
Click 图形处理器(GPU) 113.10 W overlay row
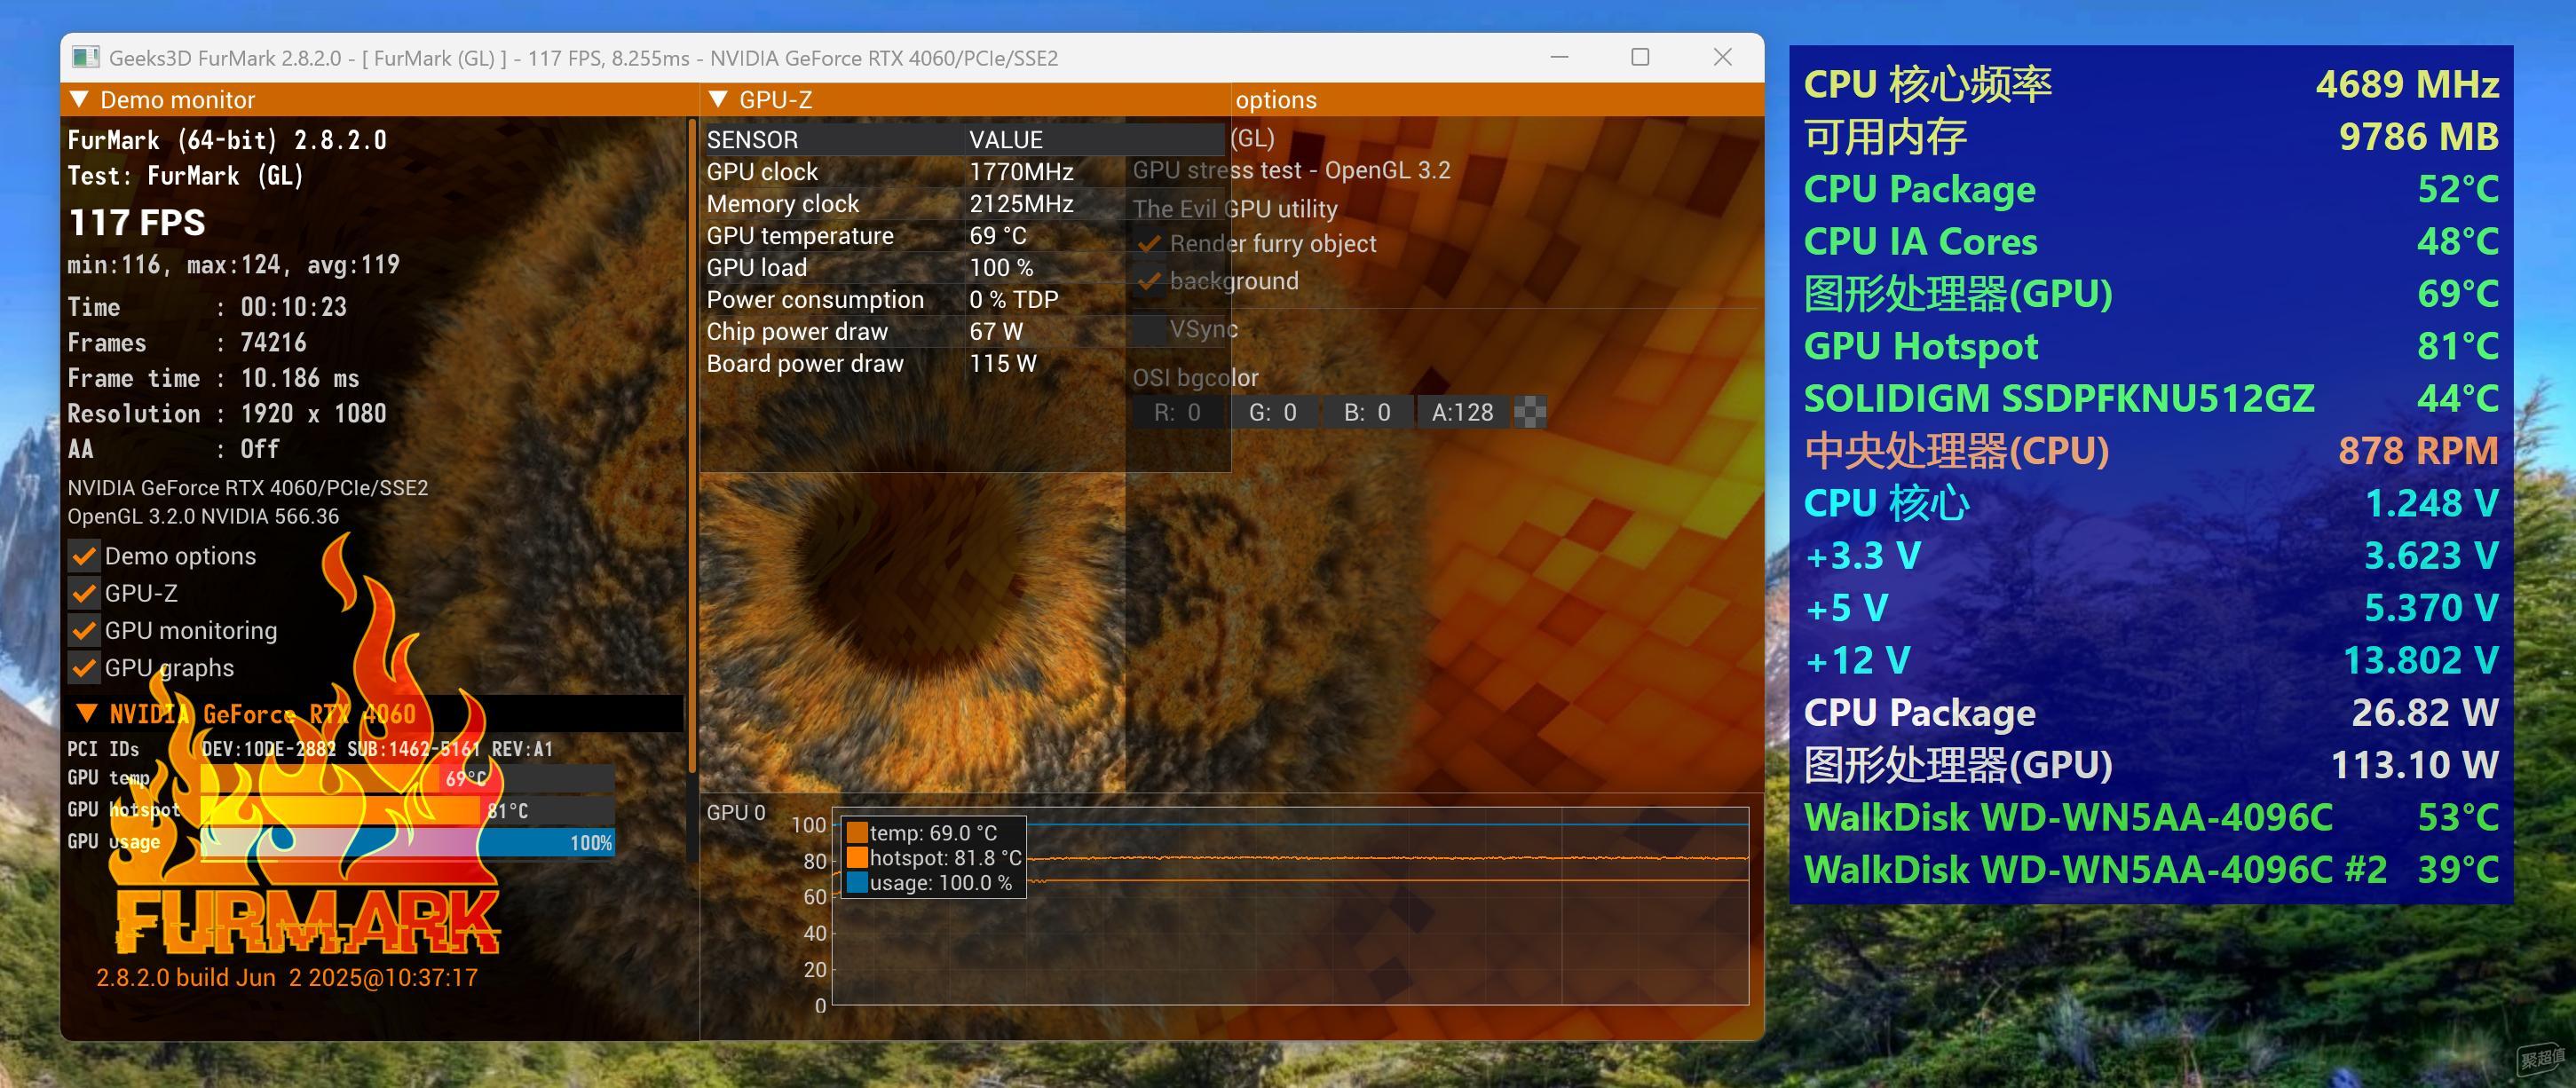(x=2151, y=765)
